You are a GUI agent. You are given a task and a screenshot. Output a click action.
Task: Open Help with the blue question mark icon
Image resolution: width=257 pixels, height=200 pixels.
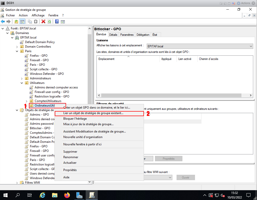(x=57, y=22)
